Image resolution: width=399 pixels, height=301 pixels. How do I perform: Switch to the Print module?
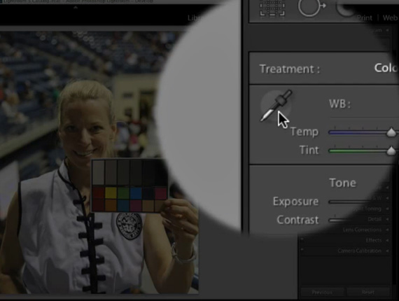pyautogui.click(x=365, y=18)
